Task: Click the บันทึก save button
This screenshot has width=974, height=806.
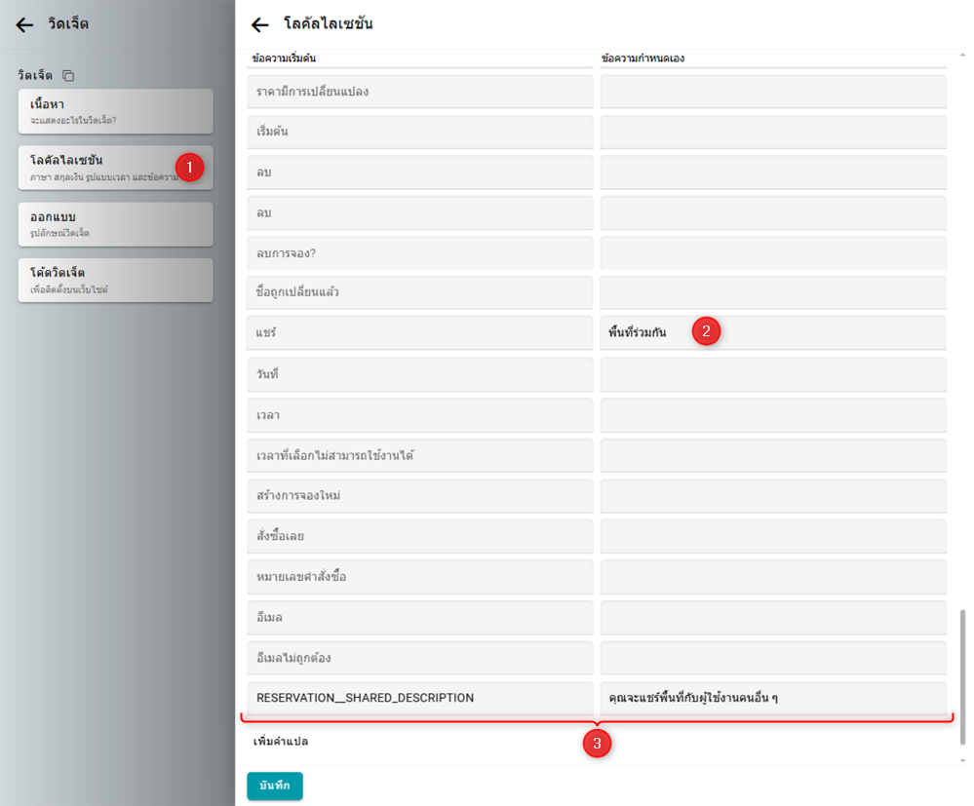Action: [x=274, y=786]
